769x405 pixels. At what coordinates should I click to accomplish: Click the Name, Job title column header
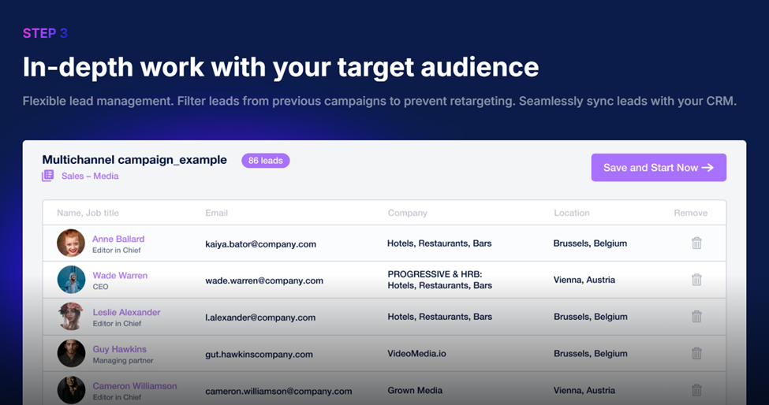click(88, 213)
